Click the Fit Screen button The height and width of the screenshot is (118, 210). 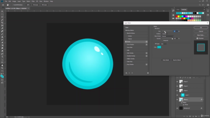[x=35, y=5]
